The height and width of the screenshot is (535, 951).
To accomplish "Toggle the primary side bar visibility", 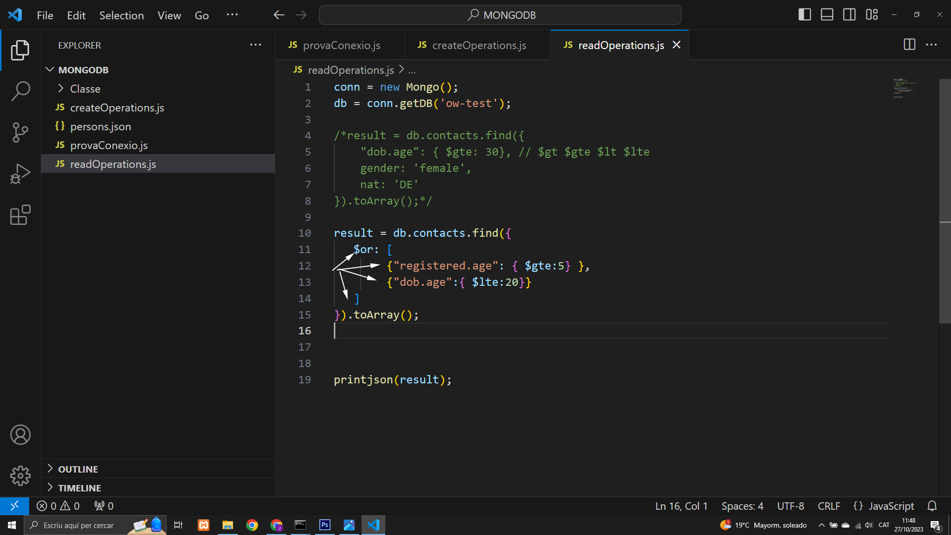I will tap(805, 15).
